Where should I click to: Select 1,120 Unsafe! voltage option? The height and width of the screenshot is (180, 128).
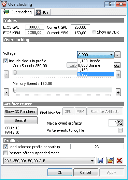[96, 61]
